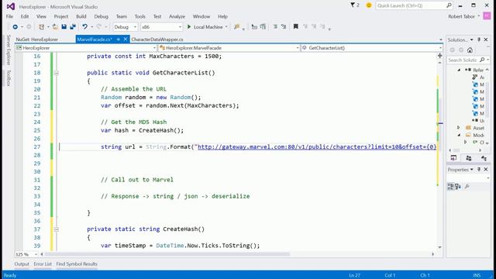The image size is (496, 279).
Task: Click the Find in Files toolbar icon
Action: pos(236,27)
